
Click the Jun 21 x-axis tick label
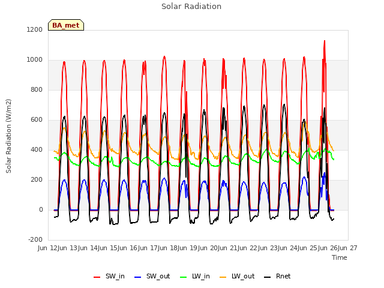[228, 248]
